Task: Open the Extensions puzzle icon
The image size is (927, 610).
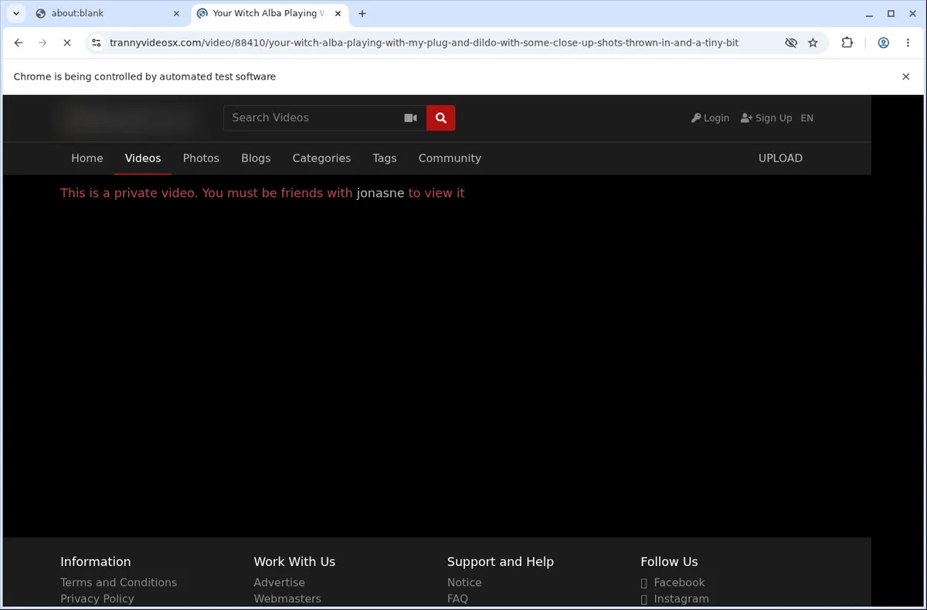Action: pos(847,43)
